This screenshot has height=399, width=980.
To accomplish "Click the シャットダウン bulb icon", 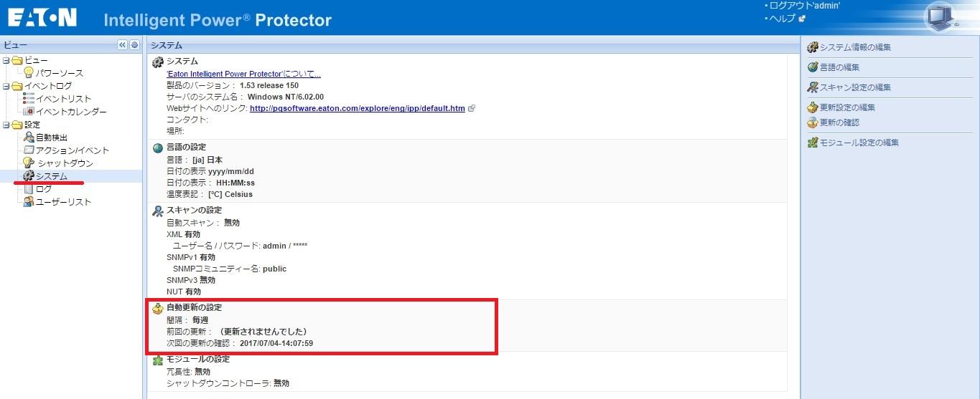I will [29, 163].
